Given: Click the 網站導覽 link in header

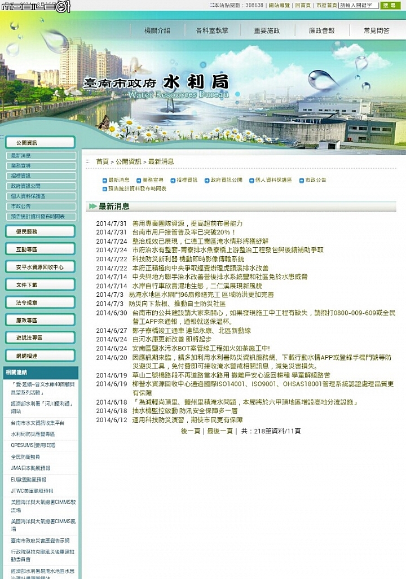Looking at the screenshot, I should coord(279,6).
